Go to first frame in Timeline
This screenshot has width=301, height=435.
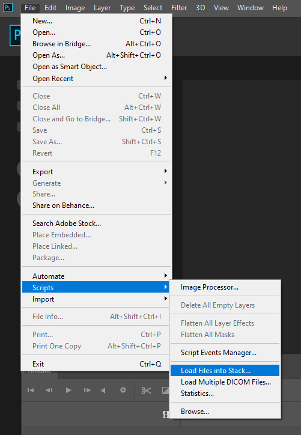click(31, 391)
